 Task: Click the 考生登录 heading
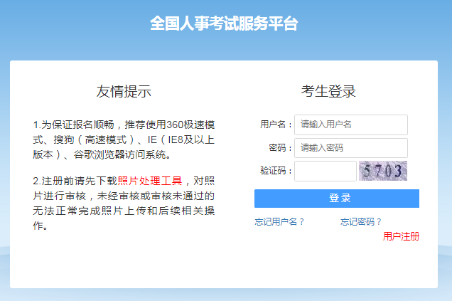click(x=328, y=92)
